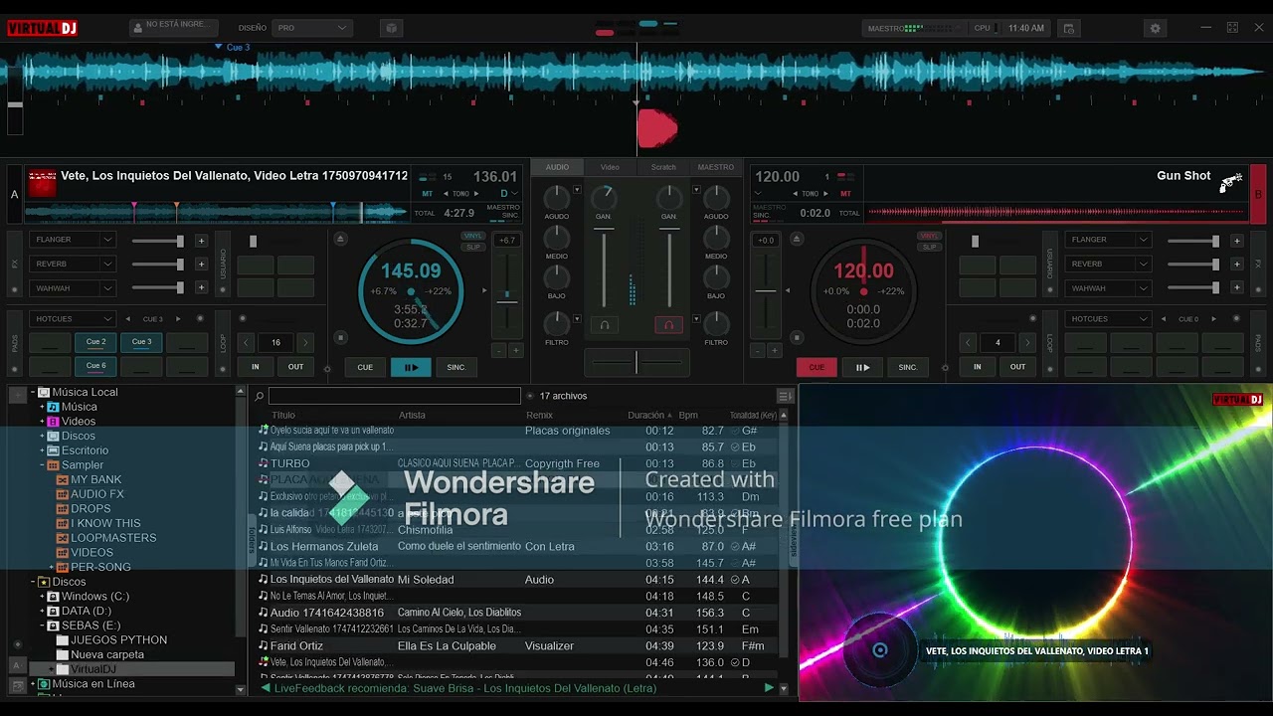Toggle master tempo MT on deck B

846,194
